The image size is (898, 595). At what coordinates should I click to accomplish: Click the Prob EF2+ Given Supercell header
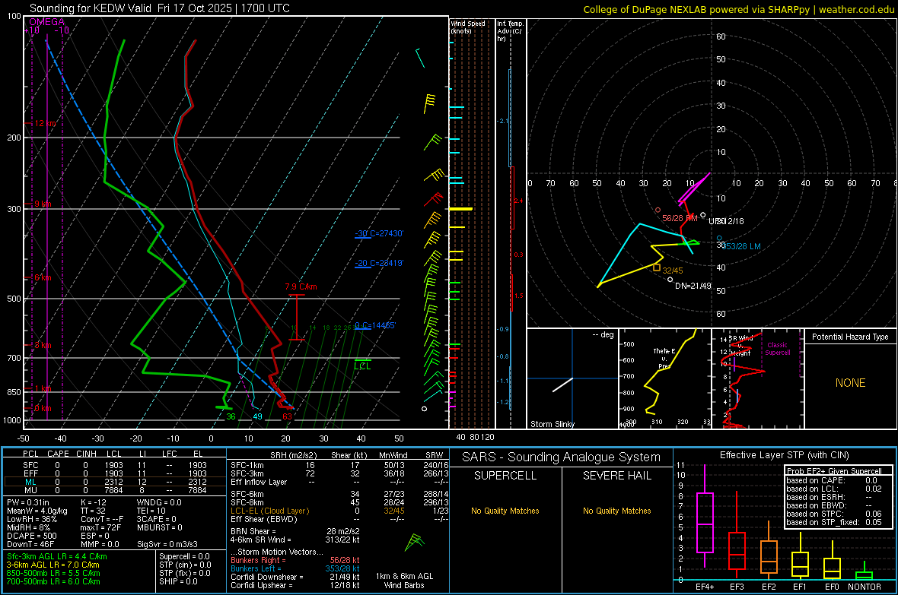(834, 471)
